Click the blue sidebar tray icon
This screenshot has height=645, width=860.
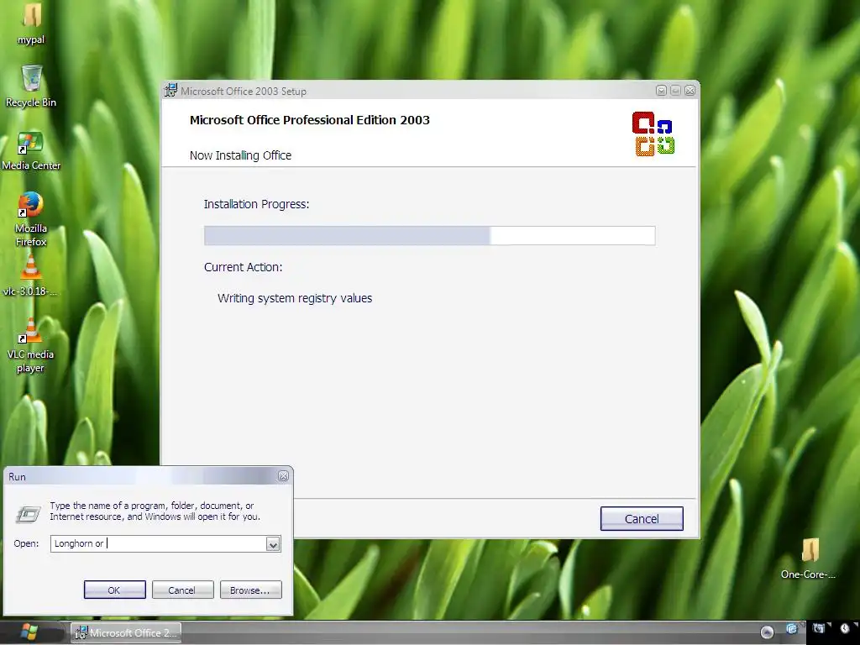pyautogui.click(x=791, y=628)
